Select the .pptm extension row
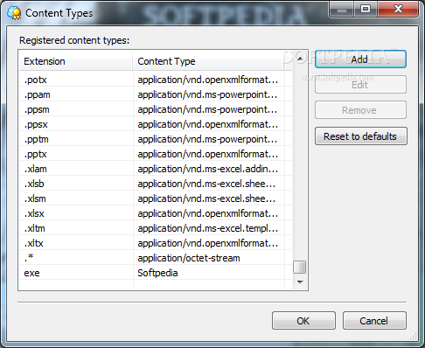 pos(156,139)
